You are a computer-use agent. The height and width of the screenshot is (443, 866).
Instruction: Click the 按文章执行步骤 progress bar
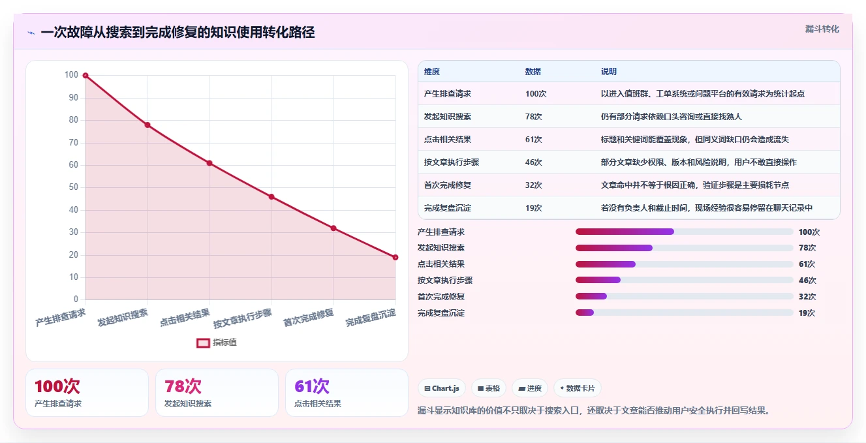(684, 280)
